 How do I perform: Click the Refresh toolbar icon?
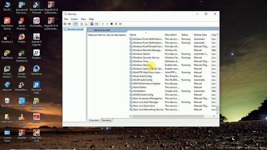[82, 24]
